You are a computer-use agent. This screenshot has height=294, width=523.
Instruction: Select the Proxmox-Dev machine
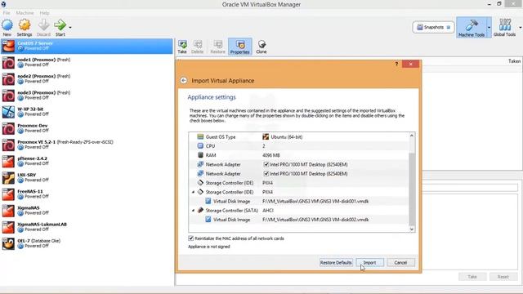[x=87, y=128]
